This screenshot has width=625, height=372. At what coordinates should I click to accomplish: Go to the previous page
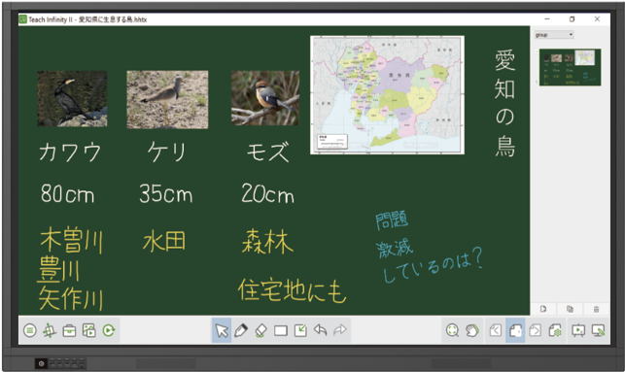(x=496, y=330)
